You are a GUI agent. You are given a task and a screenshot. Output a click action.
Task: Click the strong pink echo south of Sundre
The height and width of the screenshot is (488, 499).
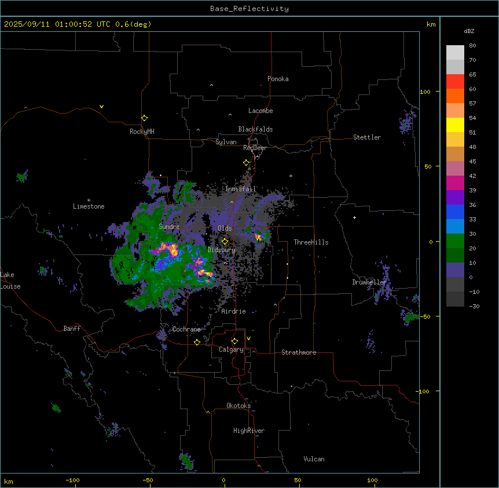point(167,249)
